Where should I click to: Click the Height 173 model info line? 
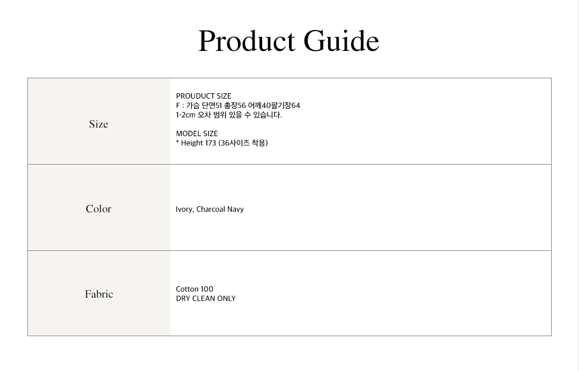point(221,143)
